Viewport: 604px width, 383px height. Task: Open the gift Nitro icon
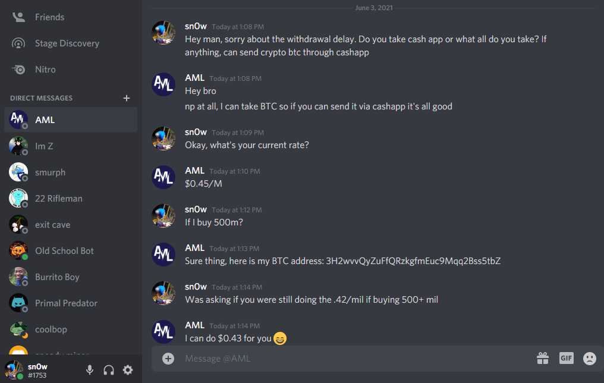click(542, 358)
